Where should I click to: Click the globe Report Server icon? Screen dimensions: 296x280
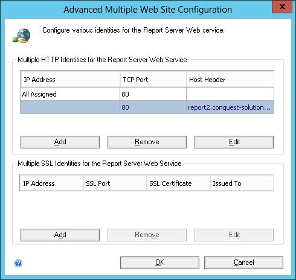click(22, 36)
